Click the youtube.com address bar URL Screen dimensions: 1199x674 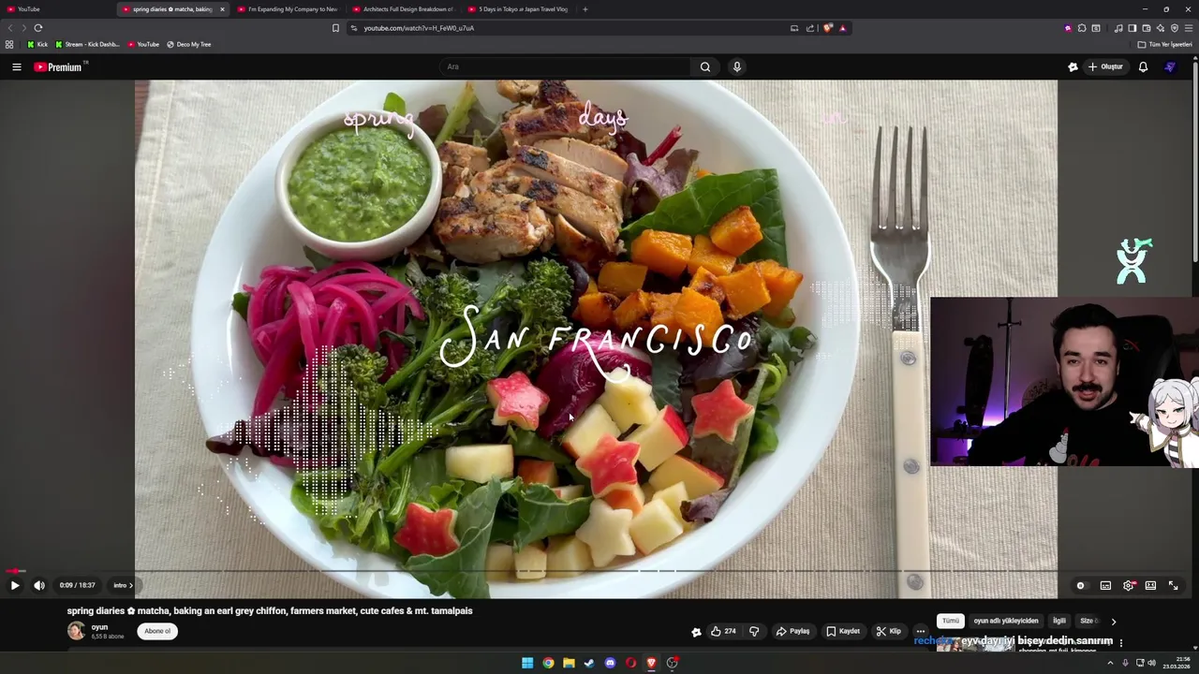pos(419,28)
